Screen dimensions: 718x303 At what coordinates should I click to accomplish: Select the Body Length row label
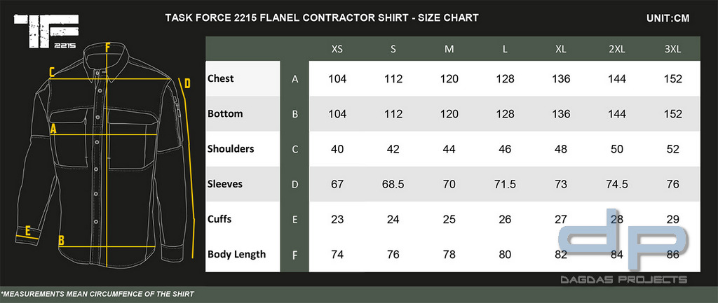click(236, 255)
